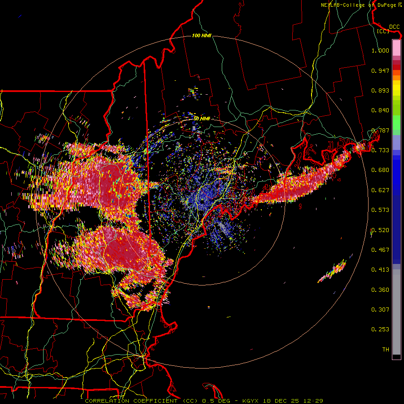Screen dimensions: 404x404
Task: Pick the bright green color bar segment
Action: [x=396, y=123]
